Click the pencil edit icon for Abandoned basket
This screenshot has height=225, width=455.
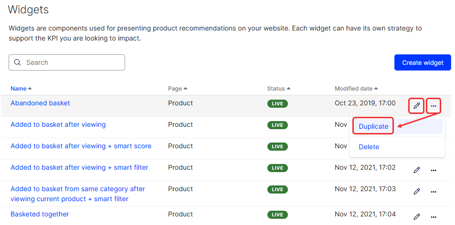pos(416,106)
